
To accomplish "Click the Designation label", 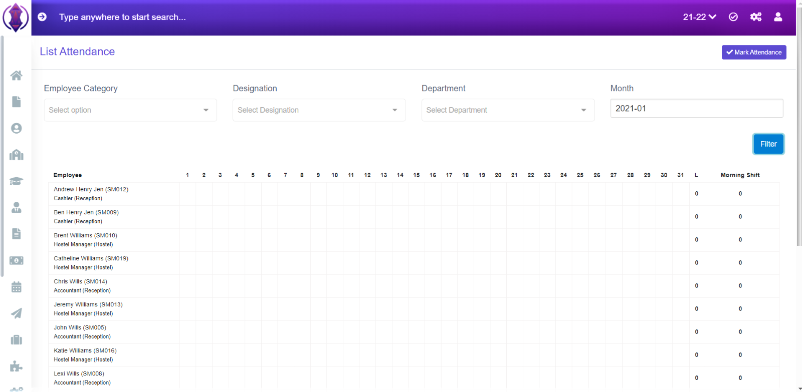I will (x=255, y=89).
